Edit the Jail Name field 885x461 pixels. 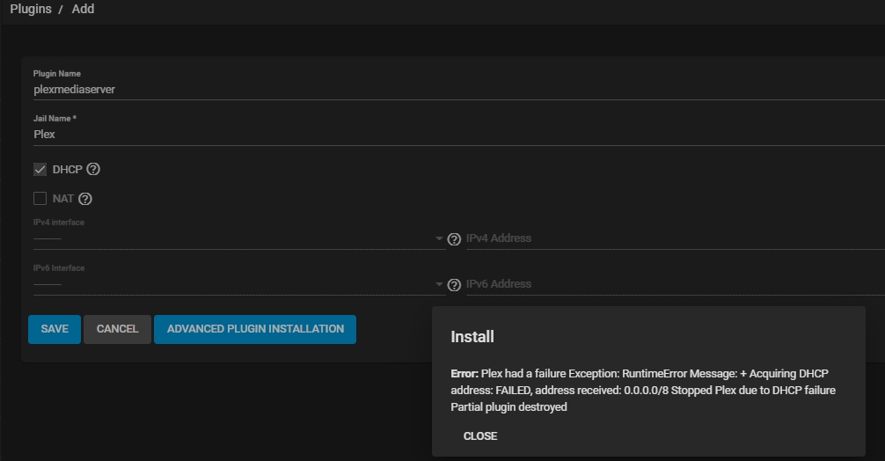point(458,135)
